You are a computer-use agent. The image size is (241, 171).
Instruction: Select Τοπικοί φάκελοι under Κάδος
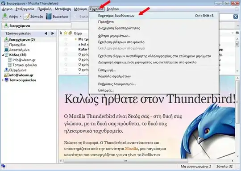pos(25,65)
